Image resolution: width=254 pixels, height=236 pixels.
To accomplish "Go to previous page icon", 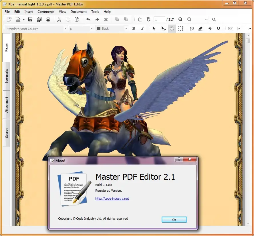I will coord(140,20).
